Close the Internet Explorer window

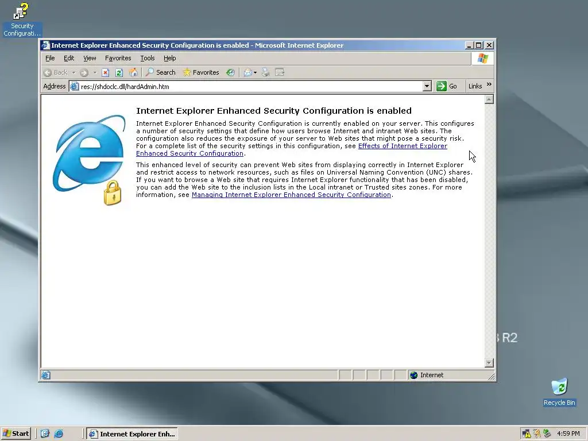(489, 45)
